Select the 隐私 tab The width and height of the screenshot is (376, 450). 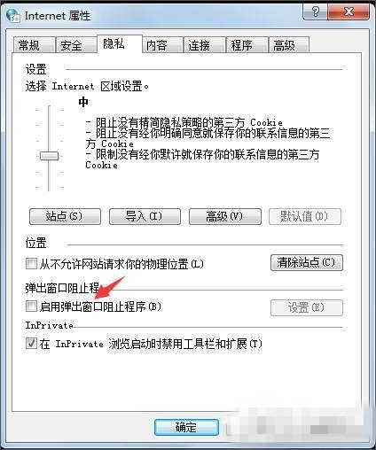[120, 44]
